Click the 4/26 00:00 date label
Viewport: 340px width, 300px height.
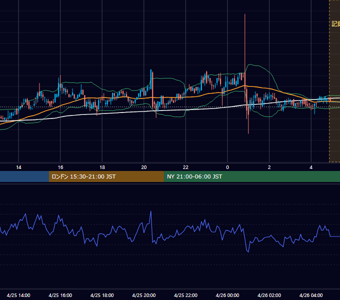(227, 295)
